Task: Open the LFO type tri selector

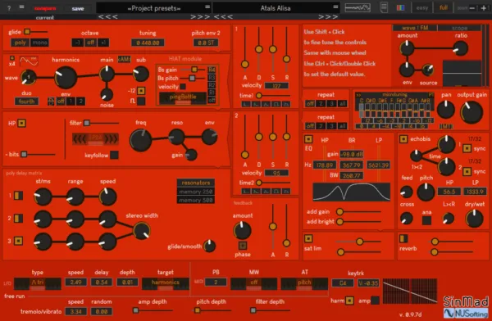Action: (38, 283)
